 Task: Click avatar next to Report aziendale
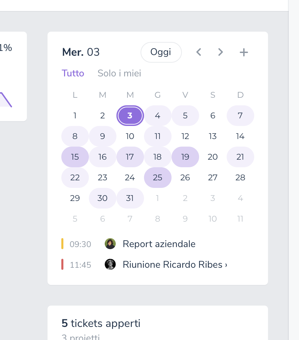(x=110, y=244)
